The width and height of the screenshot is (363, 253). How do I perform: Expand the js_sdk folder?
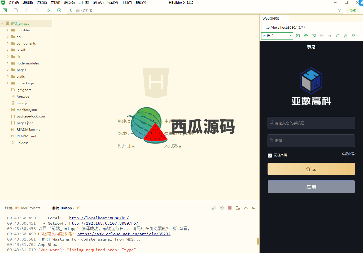click(x=8, y=50)
